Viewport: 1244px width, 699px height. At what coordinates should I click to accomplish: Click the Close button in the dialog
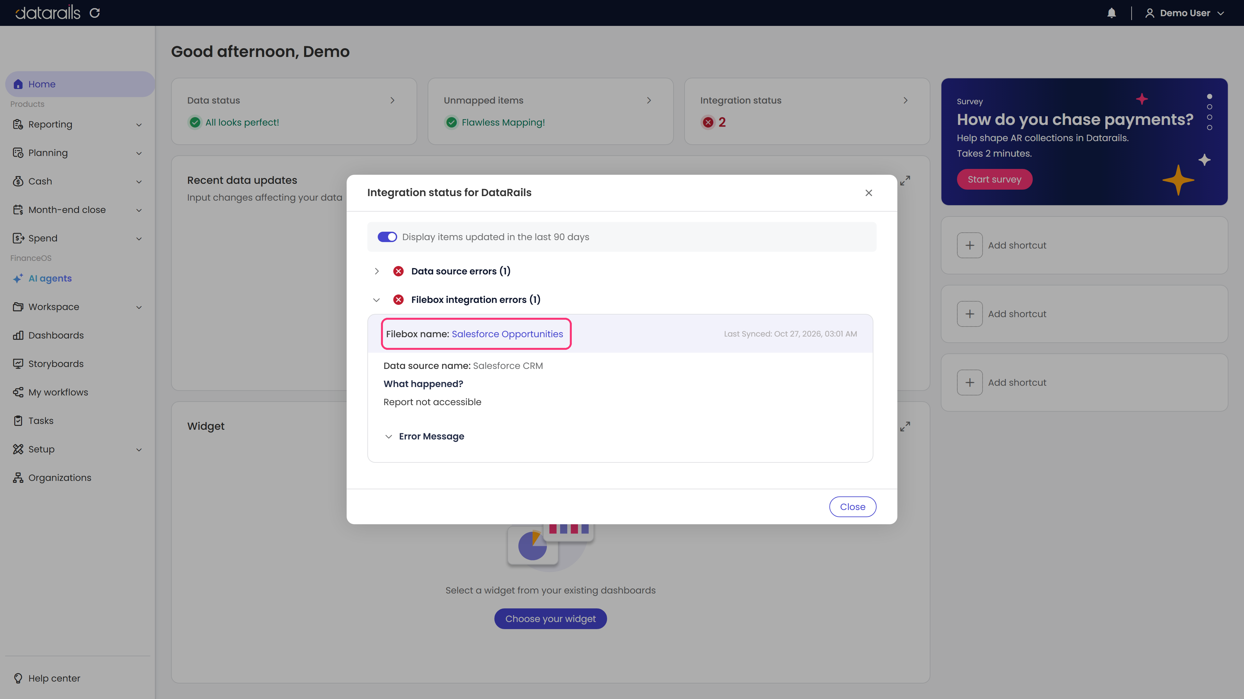tap(852, 506)
